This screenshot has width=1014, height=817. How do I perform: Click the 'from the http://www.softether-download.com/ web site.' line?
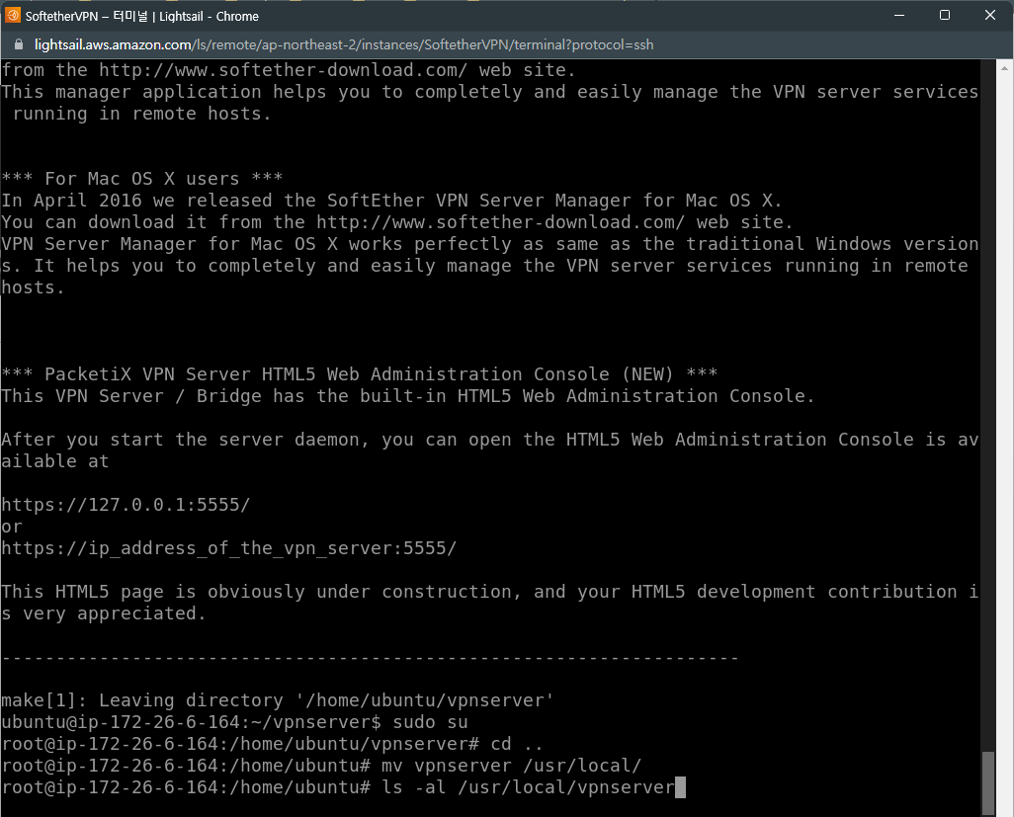tap(289, 70)
